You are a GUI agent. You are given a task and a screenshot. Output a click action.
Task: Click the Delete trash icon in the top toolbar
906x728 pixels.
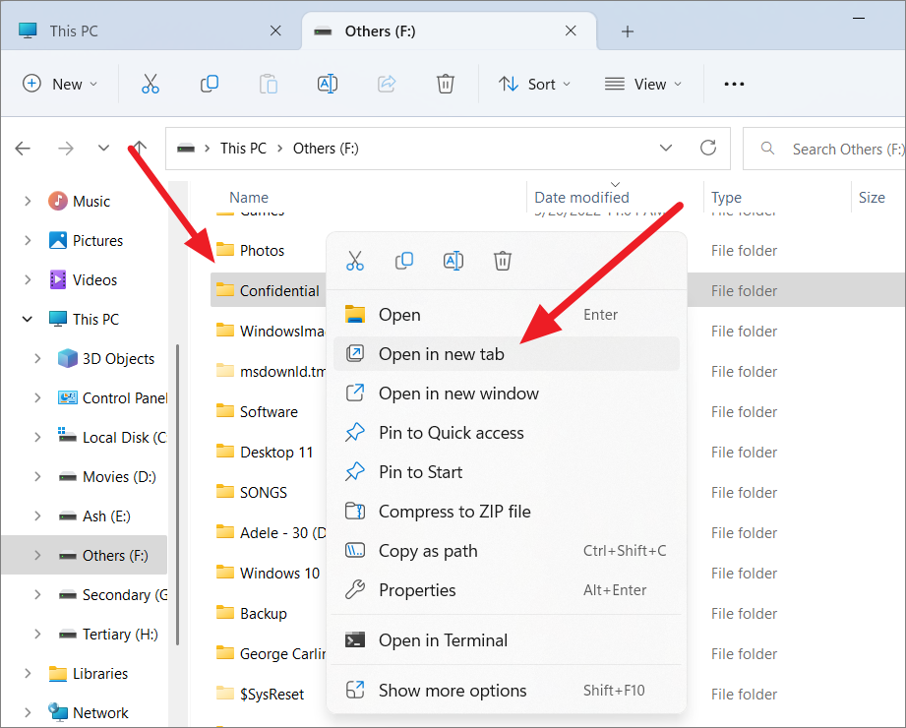446,85
